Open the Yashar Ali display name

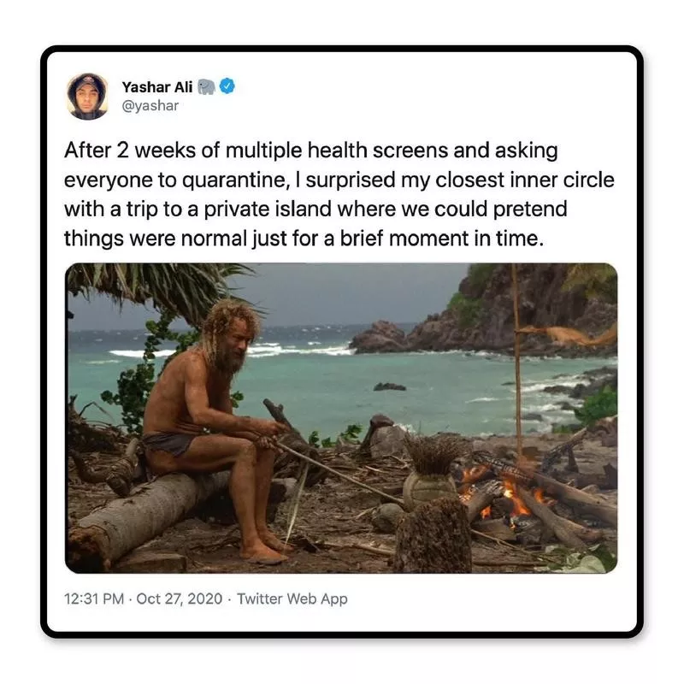coord(157,86)
